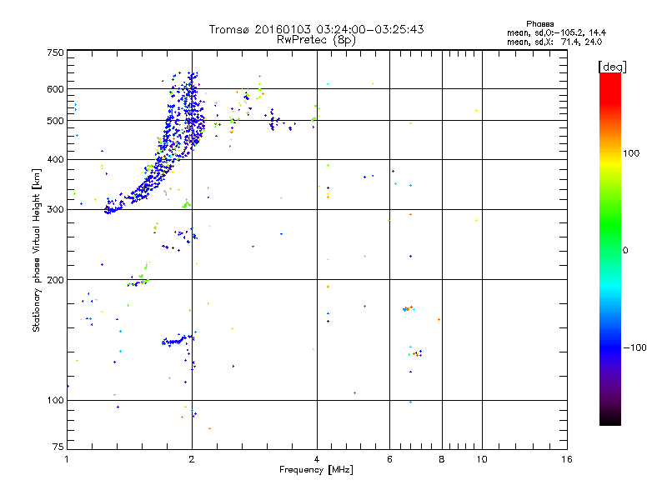The height and width of the screenshot is (500, 667).
Task: Click the colorbar tick label "-100"
Action: coord(635,347)
